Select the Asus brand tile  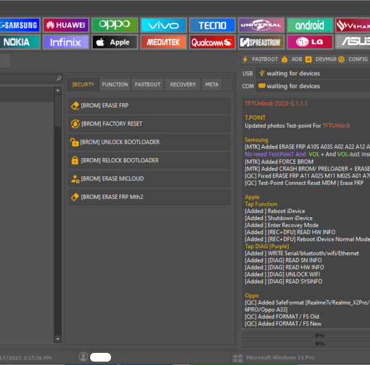click(353, 42)
